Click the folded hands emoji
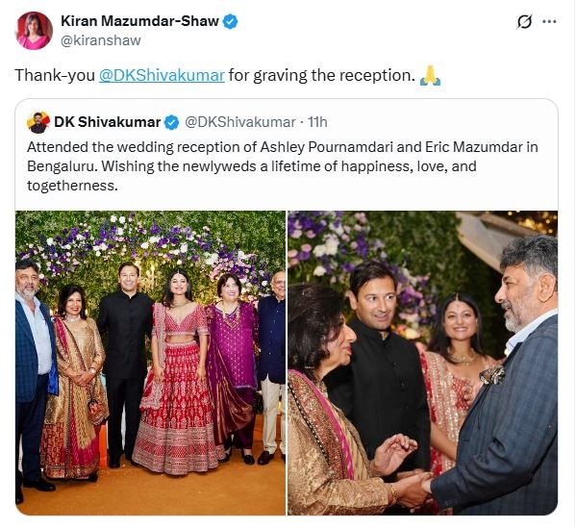 pos(430,76)
